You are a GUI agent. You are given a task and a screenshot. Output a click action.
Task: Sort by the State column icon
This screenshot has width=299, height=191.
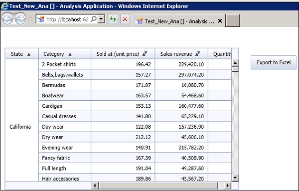pyautogui.click(x=29, y=54)
